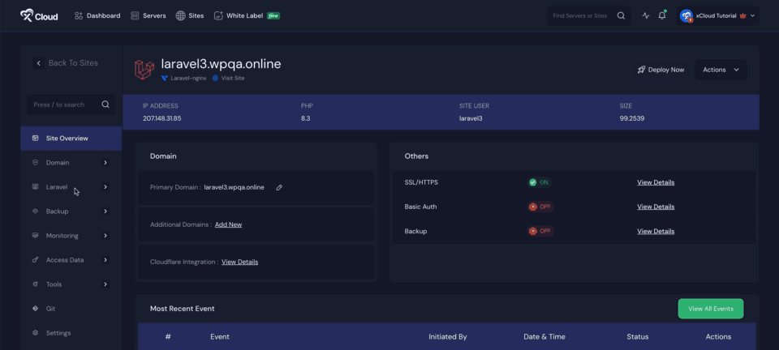Click the Add New additional domain link
Viewport: 779px width, 350px height.
coord(228,224)
